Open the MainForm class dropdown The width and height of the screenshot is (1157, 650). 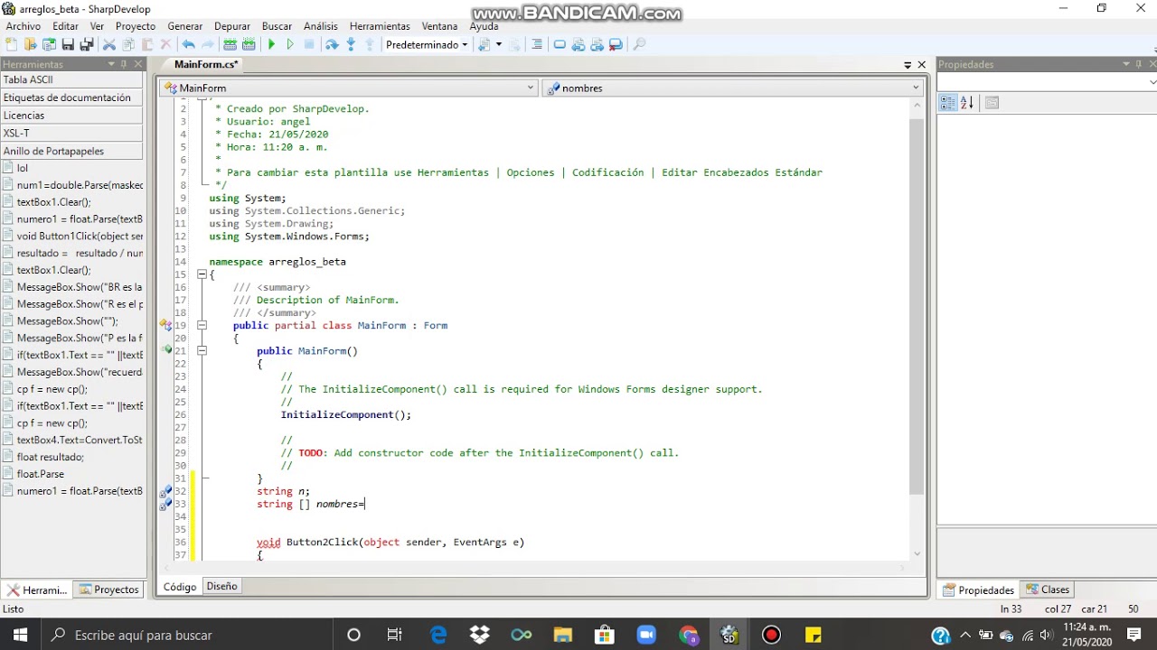[x=348, y=88]
